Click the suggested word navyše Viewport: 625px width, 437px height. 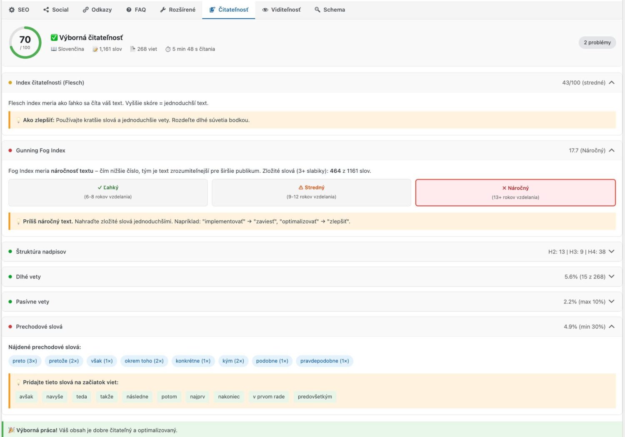(x=55, y=397)
